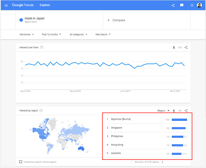206x168 pixels.
Task: Download Interest by region data
Action: (174, 111)
